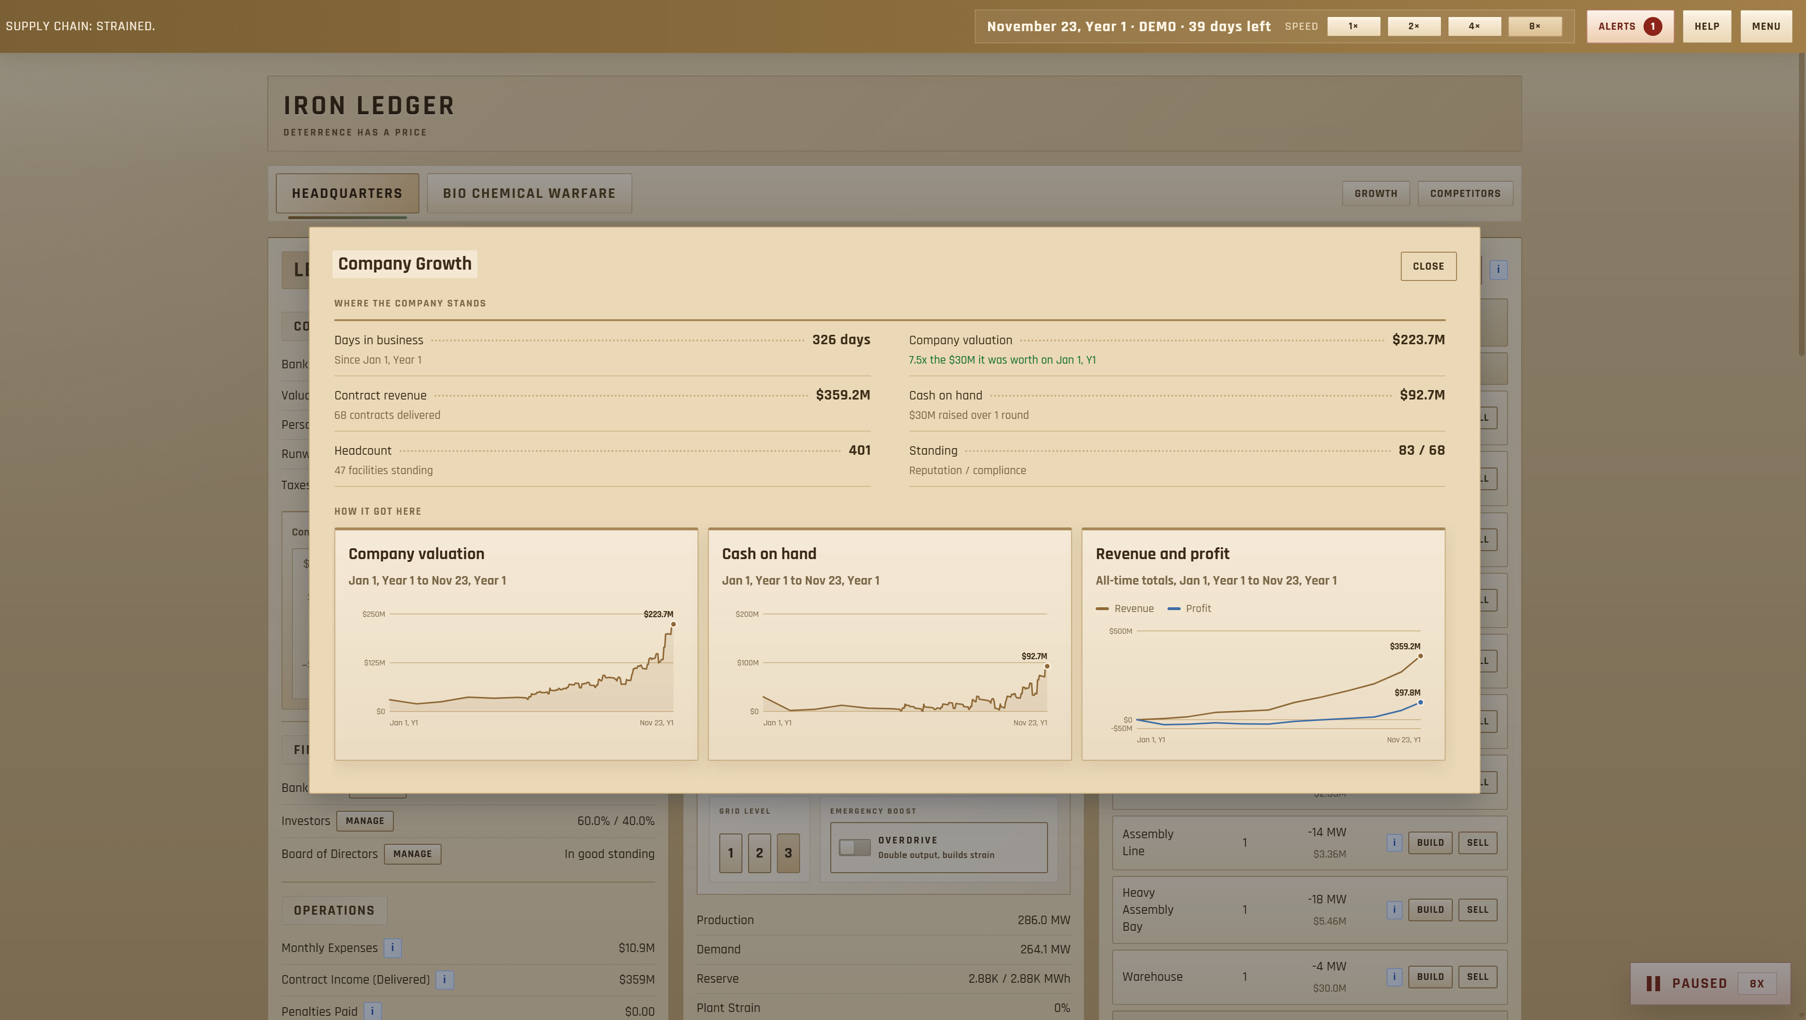Open the Menu button

[1766, 26]
